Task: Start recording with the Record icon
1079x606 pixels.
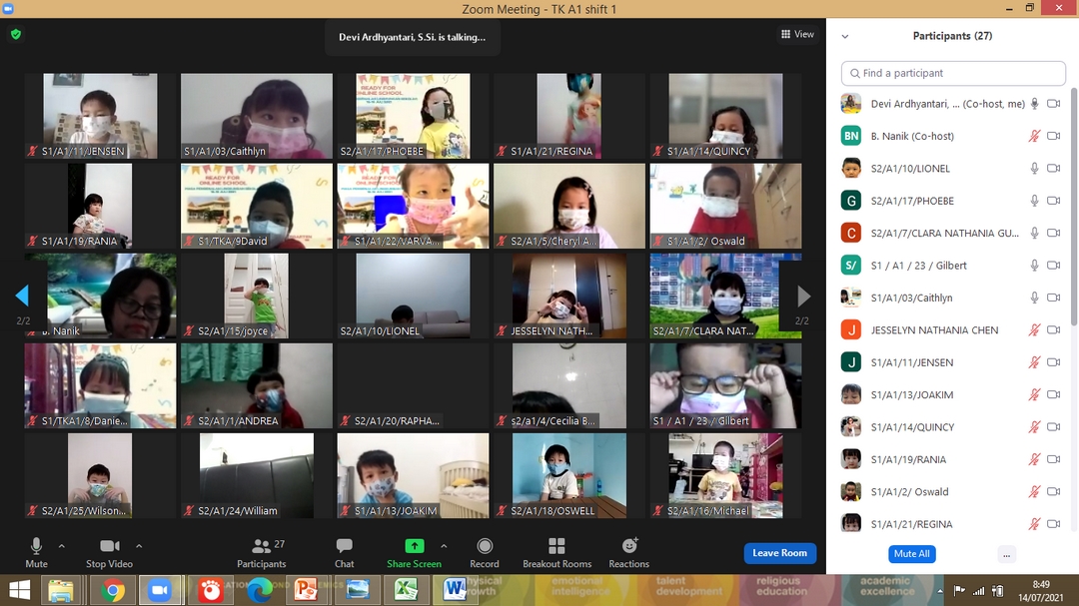Action: (485, 546)
